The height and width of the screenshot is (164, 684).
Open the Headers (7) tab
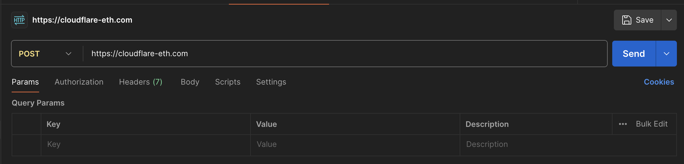point(141,82)
